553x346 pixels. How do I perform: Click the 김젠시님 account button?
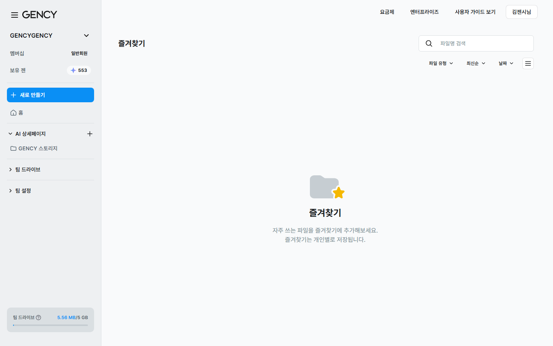coord(522,12)
